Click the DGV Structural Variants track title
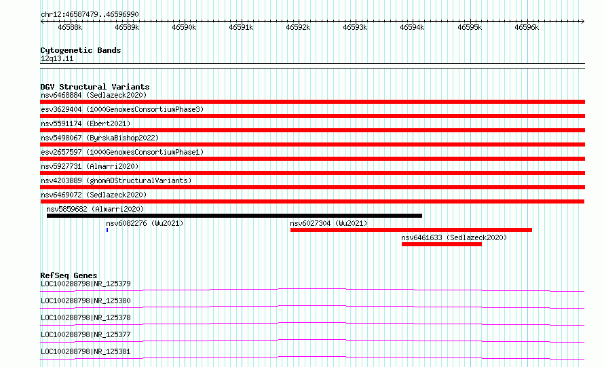This screenshot has width=604, height=367. point(95,87)
